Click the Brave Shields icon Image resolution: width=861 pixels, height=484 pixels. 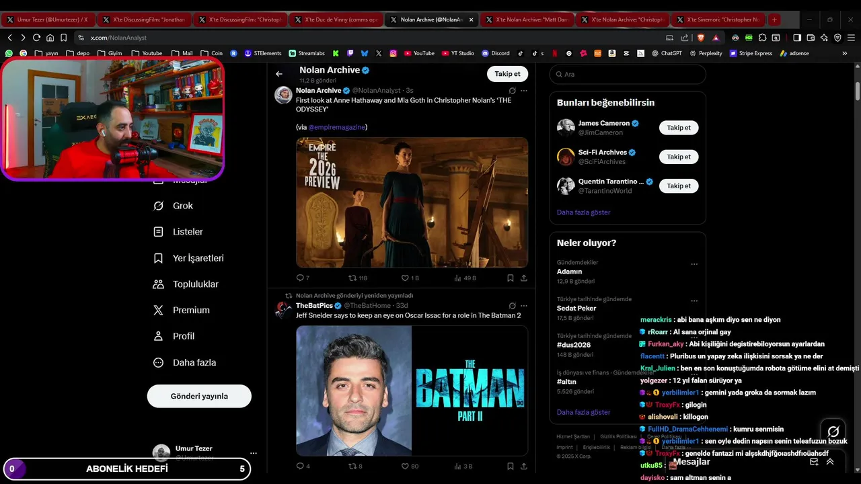click(700, 38)
